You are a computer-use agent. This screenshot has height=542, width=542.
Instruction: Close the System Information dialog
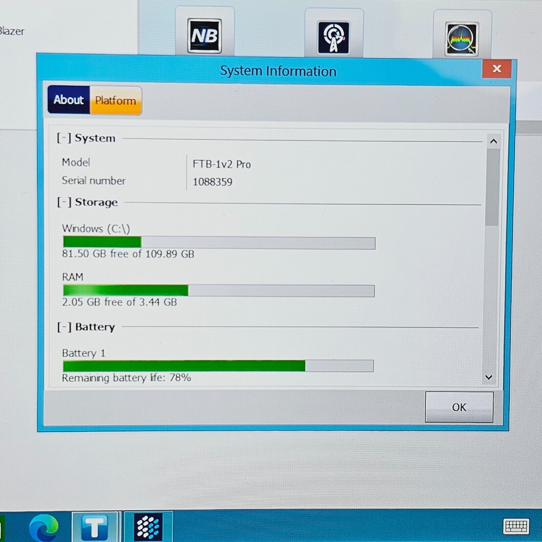point(497,69)
